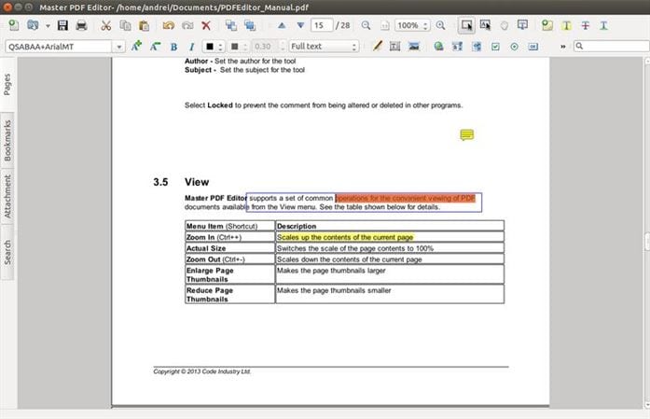650x419 pixels.
Task: Create a new PDF document
Action: click(x=14, y=25)
